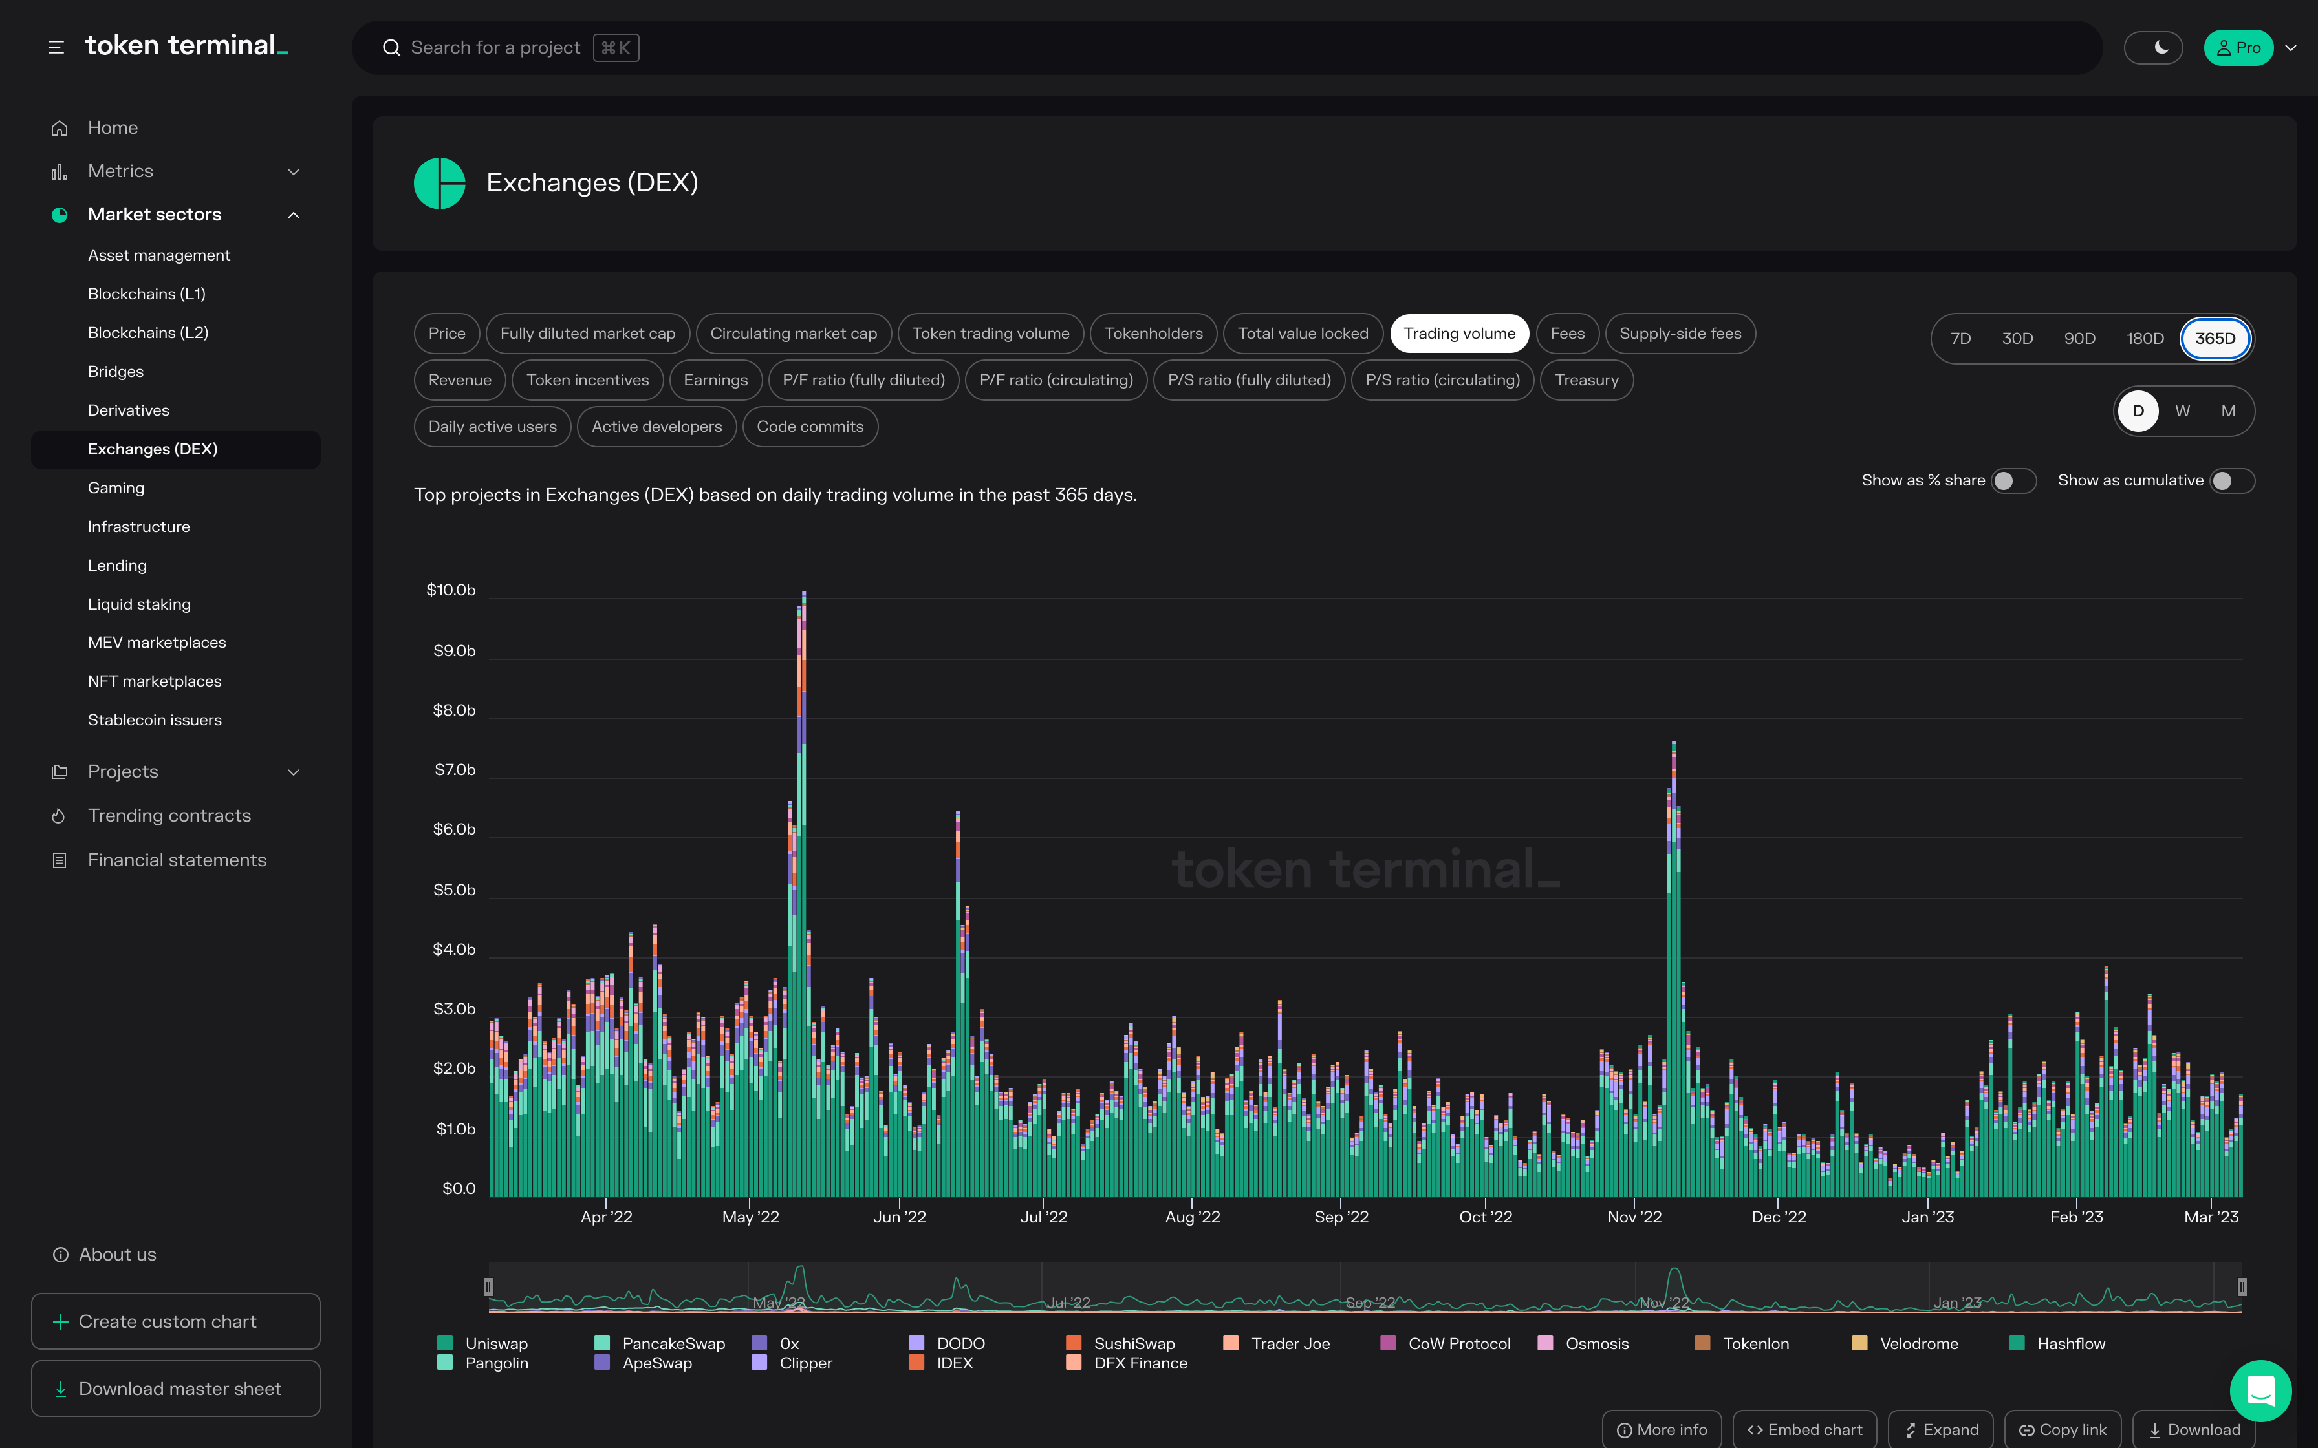This screenshot has height=1448, width=2318.
Task: Click the Uniswap legend color swatch
Action: pyautogui.click(x=444, y=1344)
